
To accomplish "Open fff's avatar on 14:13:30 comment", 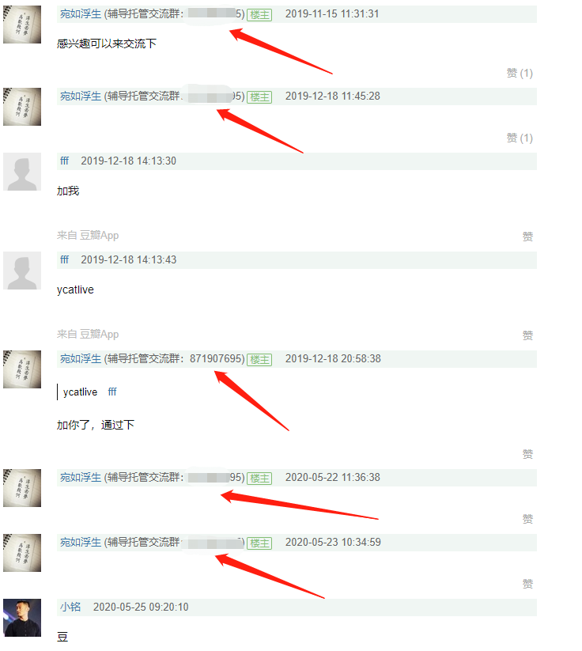I will coord(22,172).
